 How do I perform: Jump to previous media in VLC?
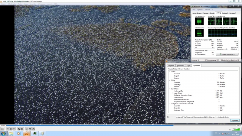tap(8, 129)
